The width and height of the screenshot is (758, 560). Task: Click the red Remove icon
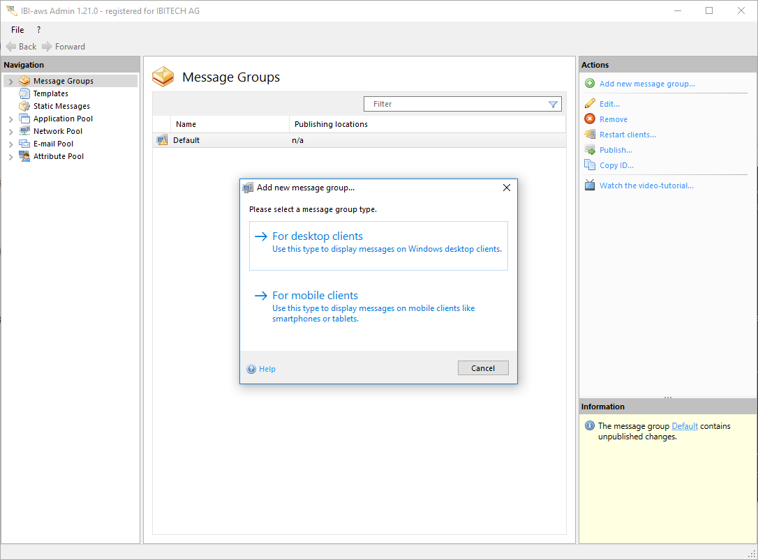click(590, 119)
